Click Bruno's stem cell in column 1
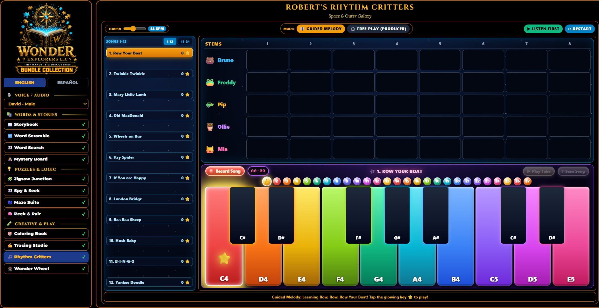The image size is (599, 308). point(267,60)
